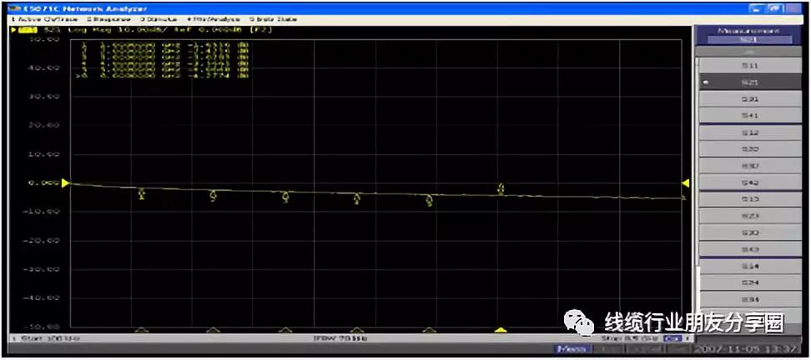Click the softkey menu scroll-up arrow
811x360 pixels.
tap(749, 52)
